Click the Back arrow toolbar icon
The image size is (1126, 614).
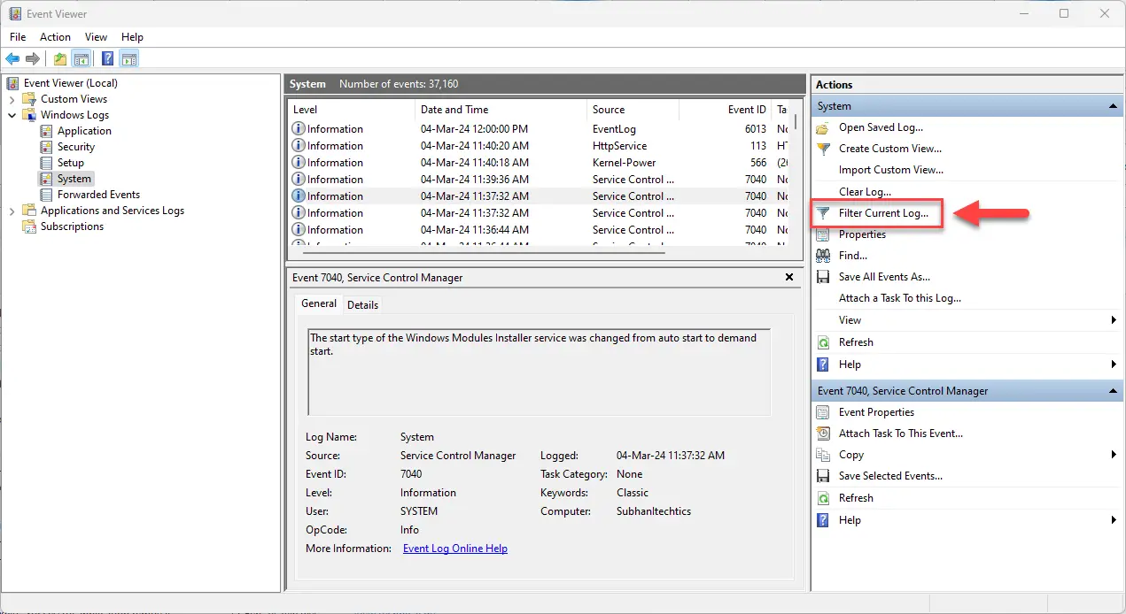coord(12,59)
